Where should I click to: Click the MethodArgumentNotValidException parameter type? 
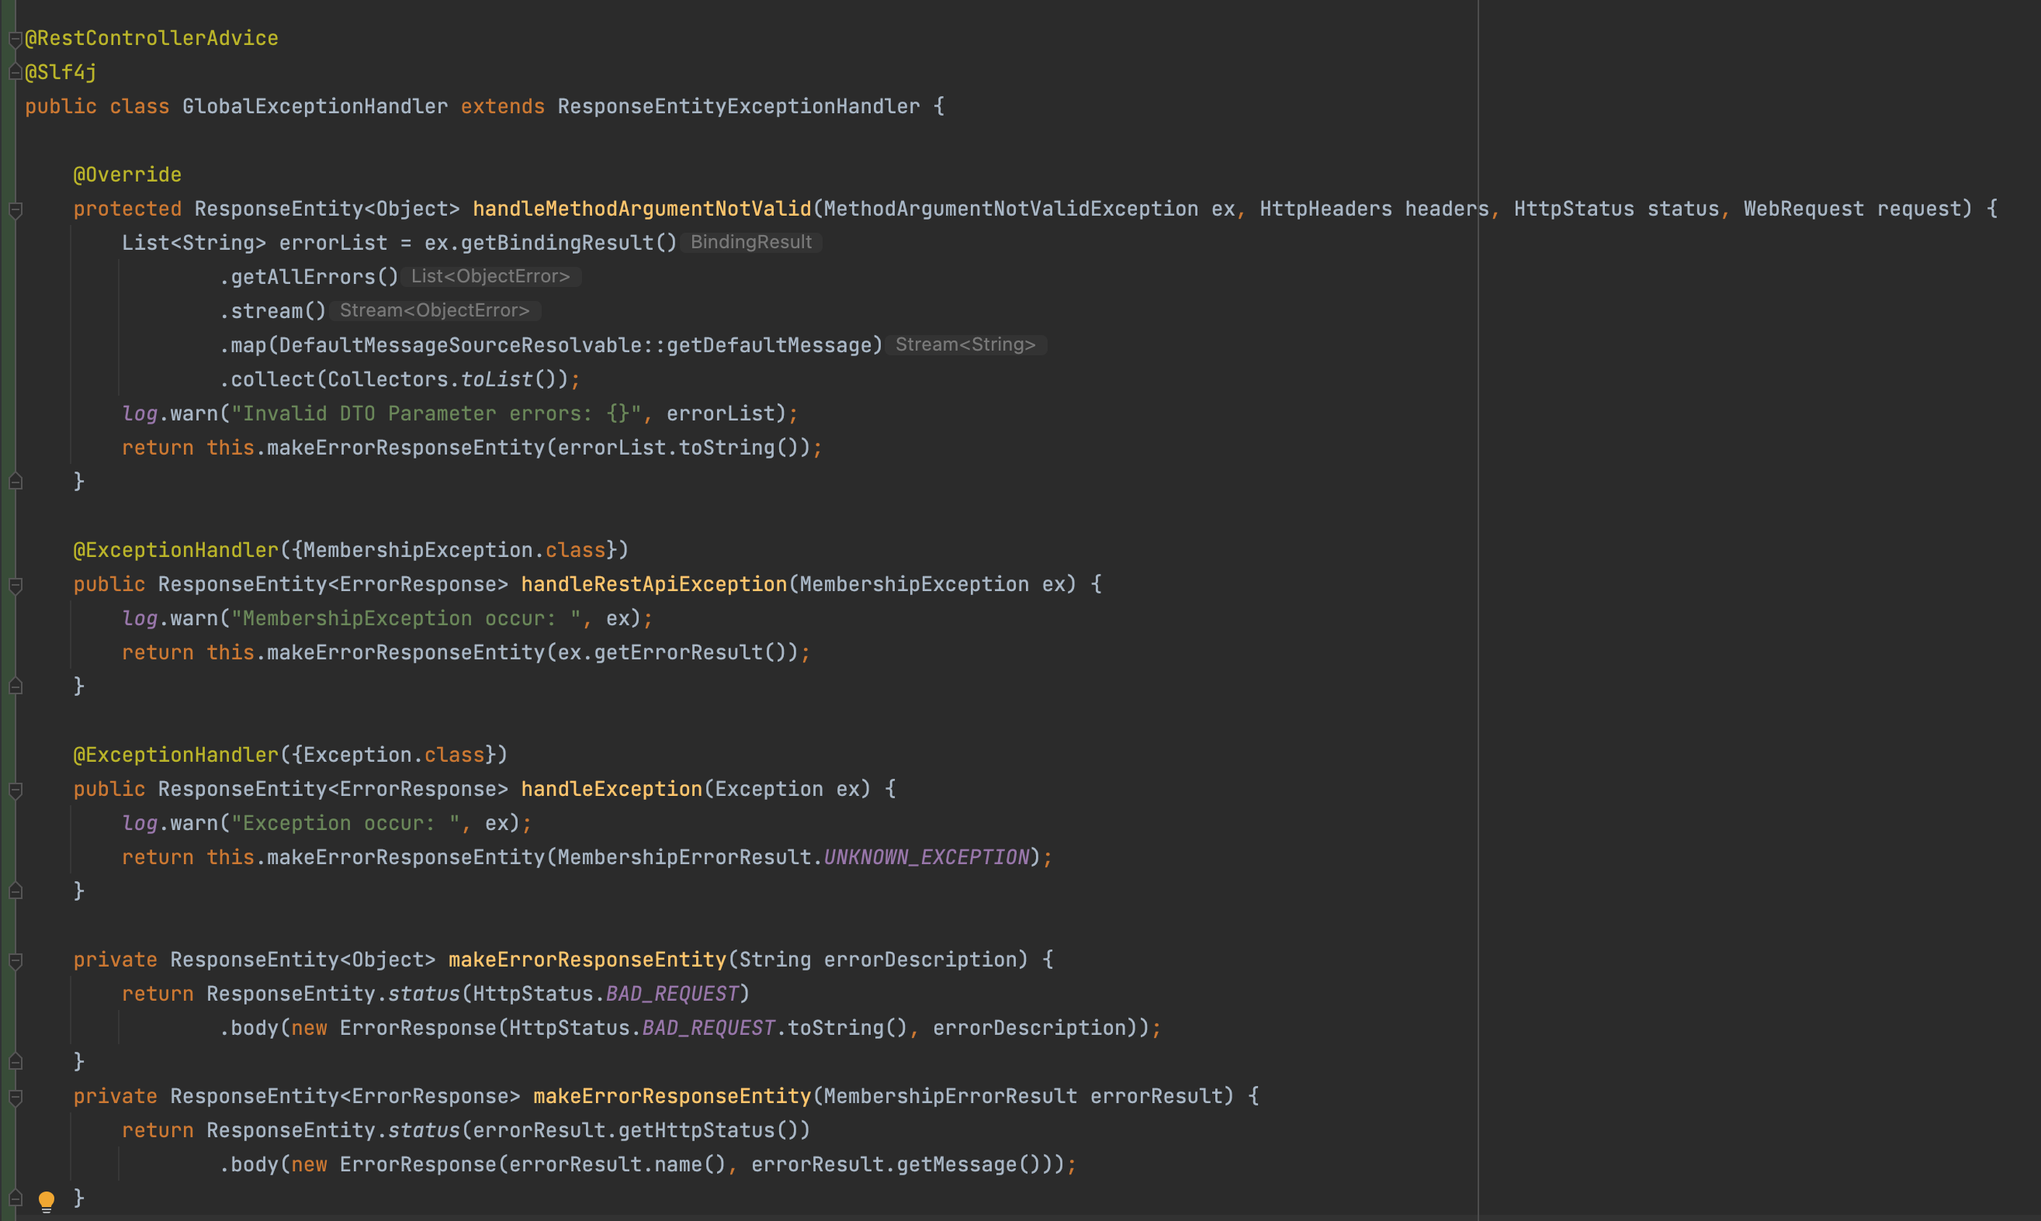(1010, 209)
